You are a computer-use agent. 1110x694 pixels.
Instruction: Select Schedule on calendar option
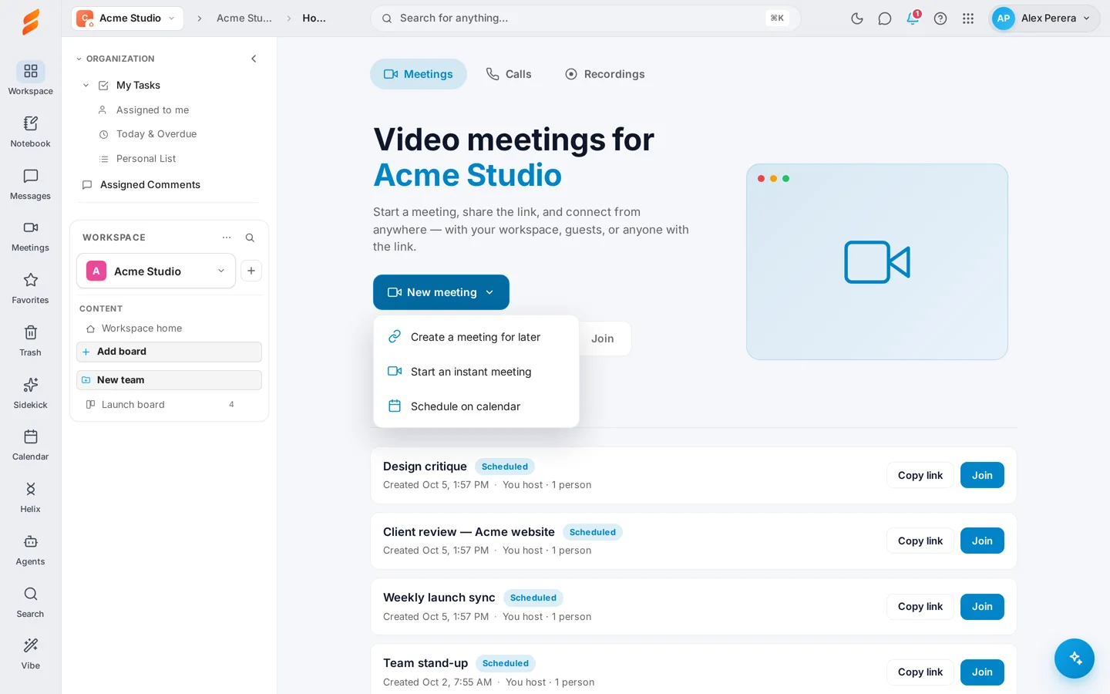tap(476, 406)
